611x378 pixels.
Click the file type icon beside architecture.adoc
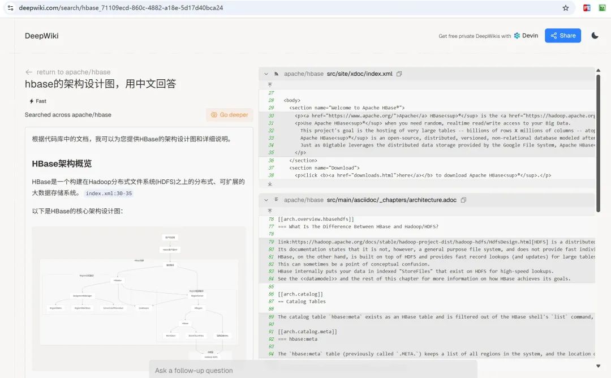(x=276, y=200)
